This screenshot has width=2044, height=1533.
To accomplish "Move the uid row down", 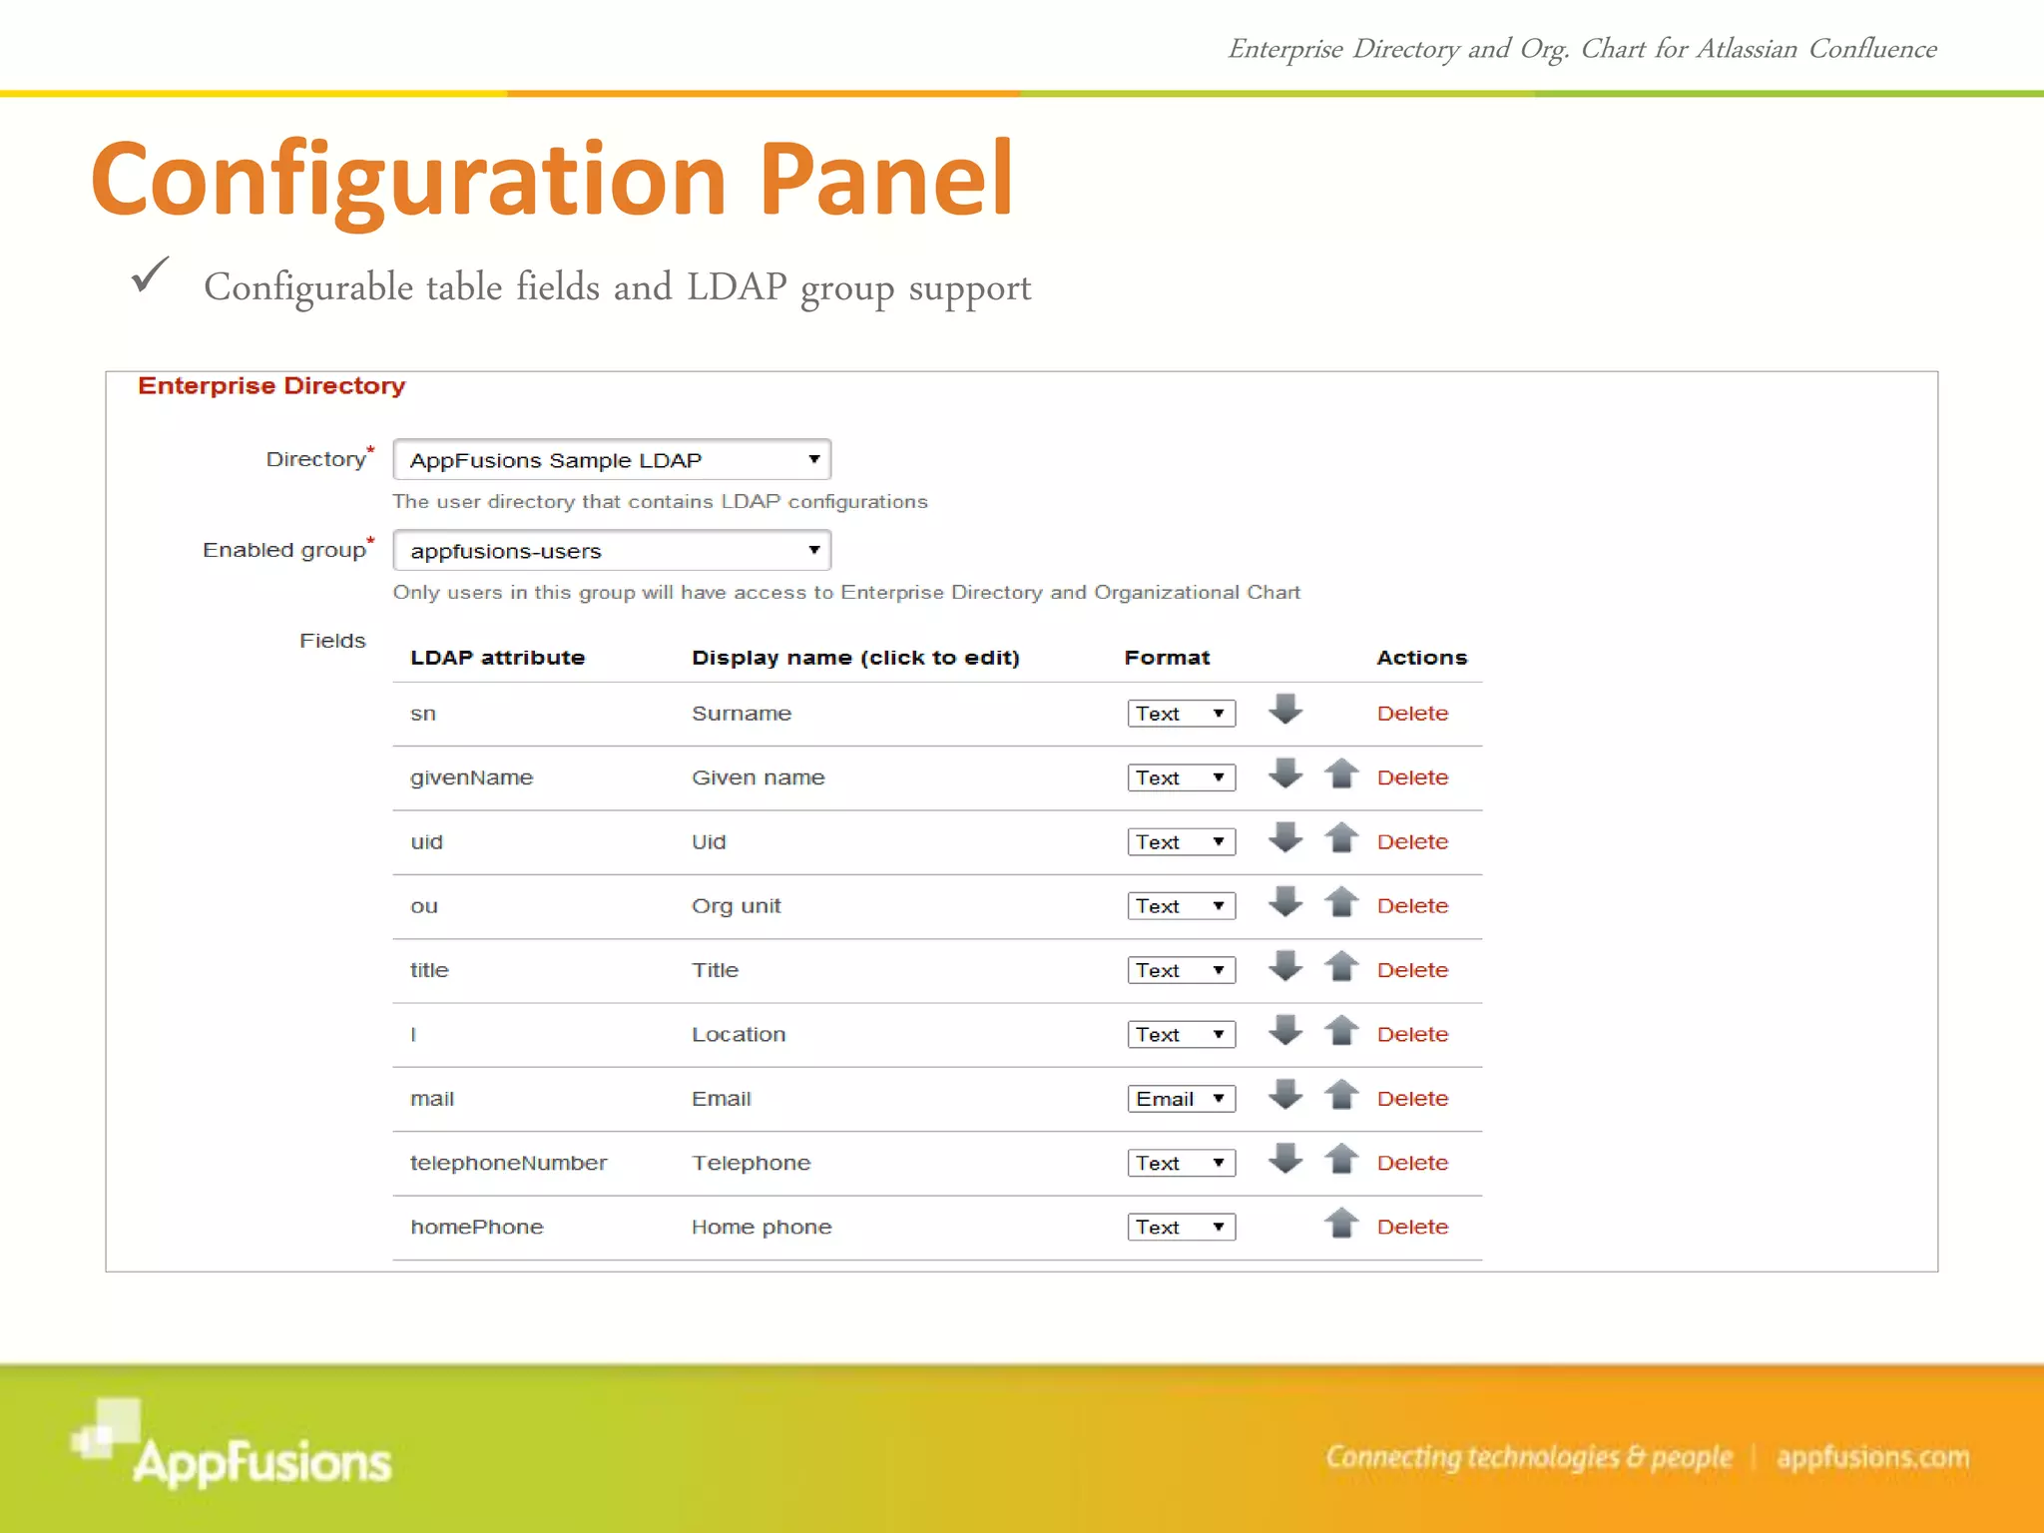I will [x=1285, y=837].
